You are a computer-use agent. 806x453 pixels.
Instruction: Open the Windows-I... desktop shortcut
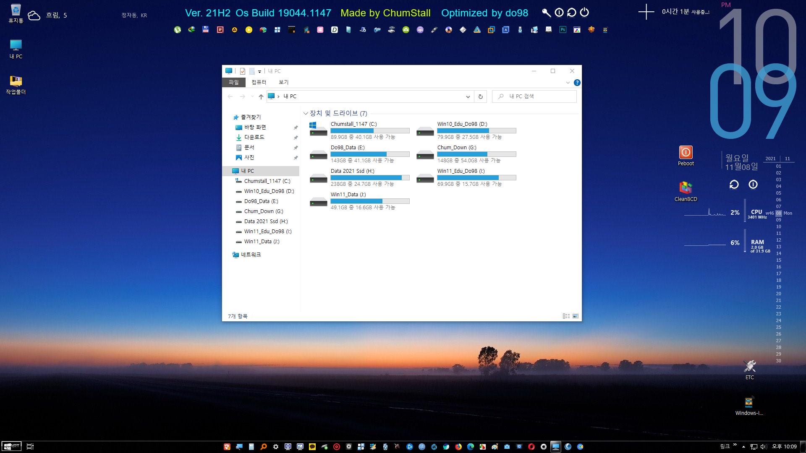click(x=749, y=406)
